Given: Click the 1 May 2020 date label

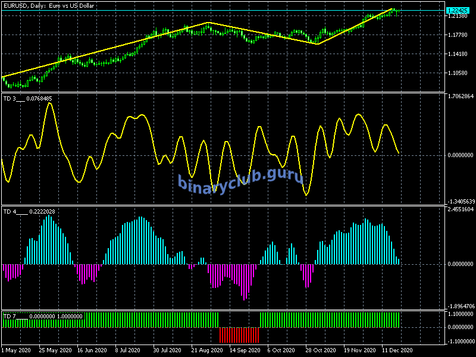Looking at the screenshot, I should point(16,350).
